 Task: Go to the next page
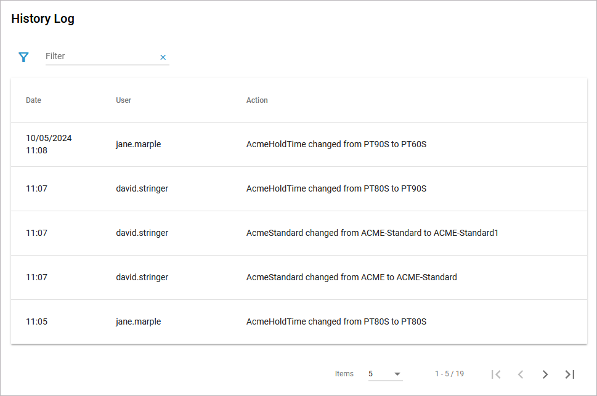pos(545,374)
